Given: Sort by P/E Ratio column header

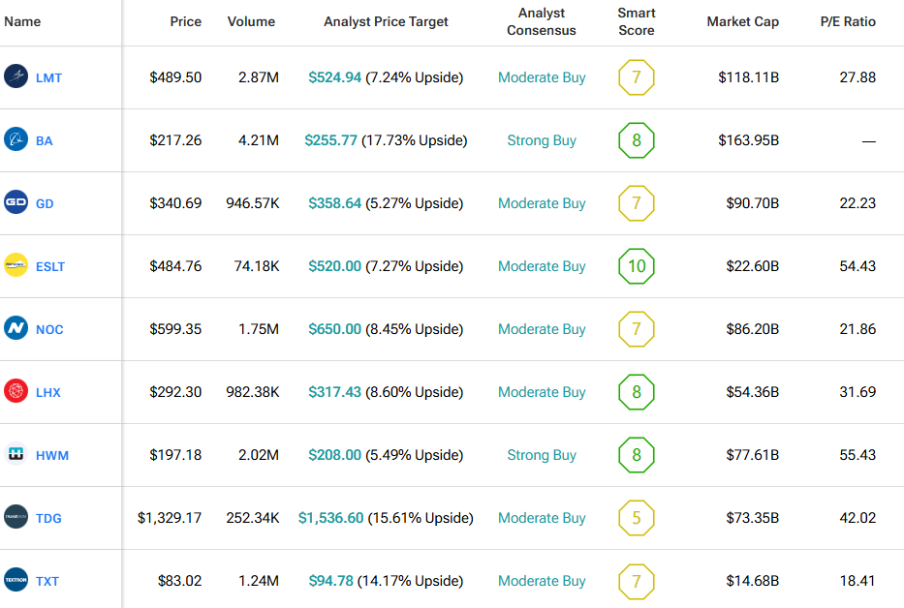Looking at the screenshot, I should (848, 21).
